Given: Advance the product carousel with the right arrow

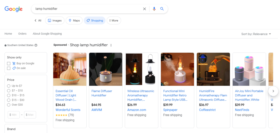Looking at the screenshot, I should coord(273,91).
